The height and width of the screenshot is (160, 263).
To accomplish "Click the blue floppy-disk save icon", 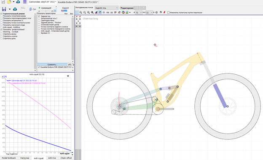I will [4, 9].
